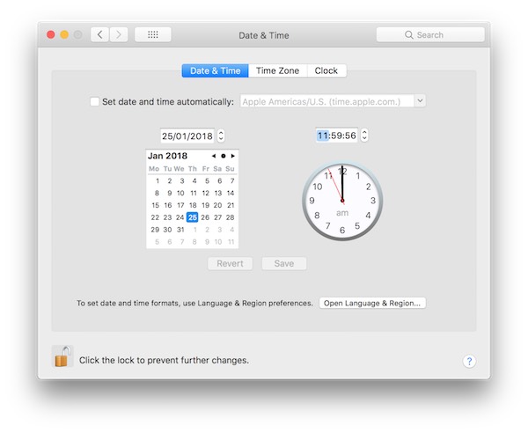528x433 pixels.
Task: Jump to today using calendar dot
Action: [x=223, y=156]
